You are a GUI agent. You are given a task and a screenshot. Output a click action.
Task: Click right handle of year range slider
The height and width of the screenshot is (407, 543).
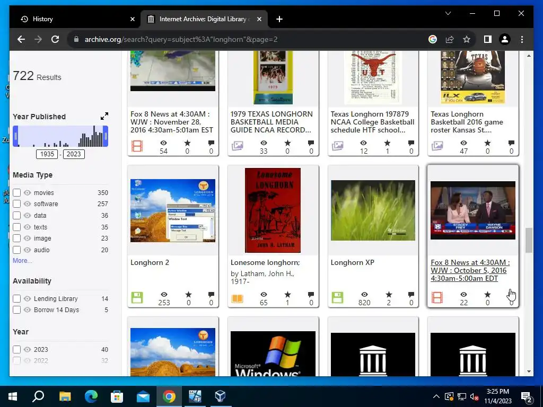tap(106, 136)
